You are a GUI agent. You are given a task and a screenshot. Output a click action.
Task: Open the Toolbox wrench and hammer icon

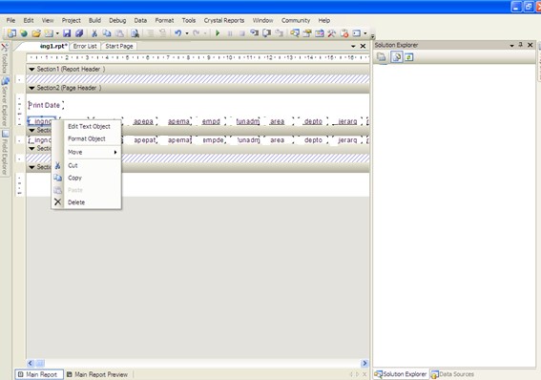[x=332, y=33]
